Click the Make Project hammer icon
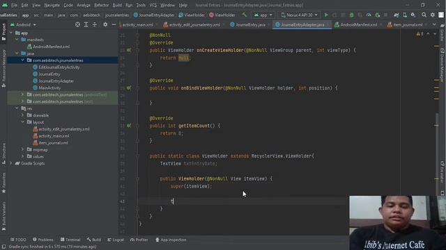Viewport: 446px width, 250px height. pos(245,15)
